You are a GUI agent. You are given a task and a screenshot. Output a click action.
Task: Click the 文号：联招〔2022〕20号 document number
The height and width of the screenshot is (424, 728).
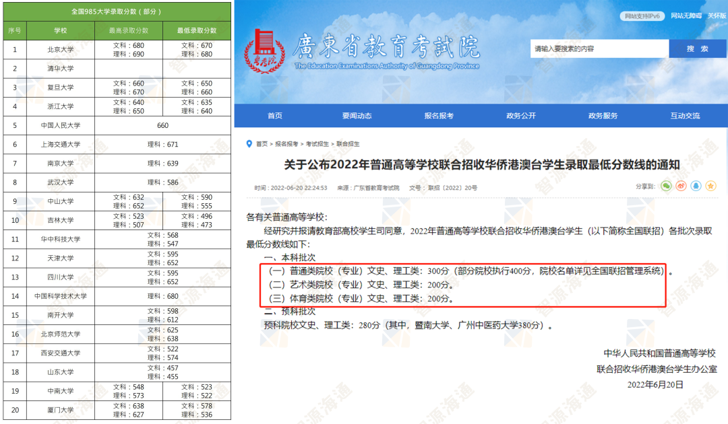[443, 188]
